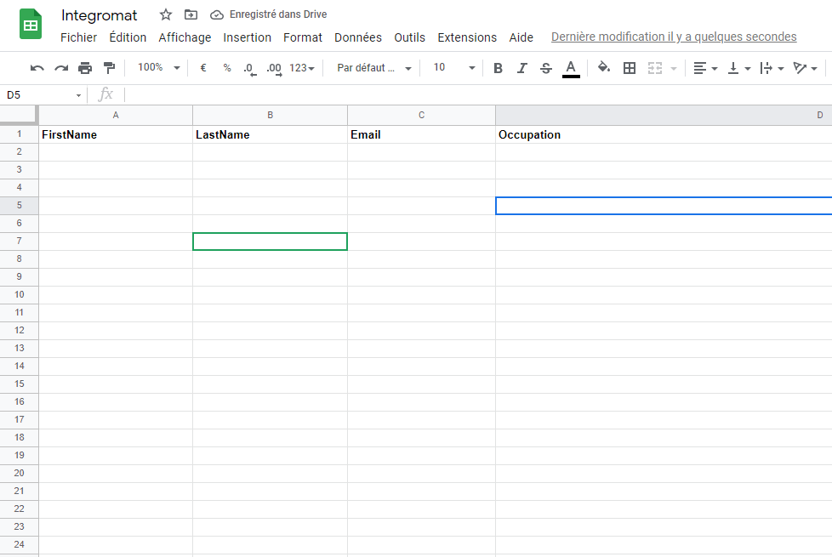Open the Fichier menu
The image size is (832, 557).
tap(78, 37)
